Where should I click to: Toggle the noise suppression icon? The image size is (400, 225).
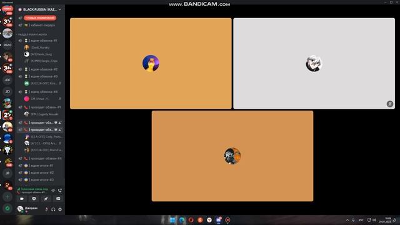coord(53,191)
